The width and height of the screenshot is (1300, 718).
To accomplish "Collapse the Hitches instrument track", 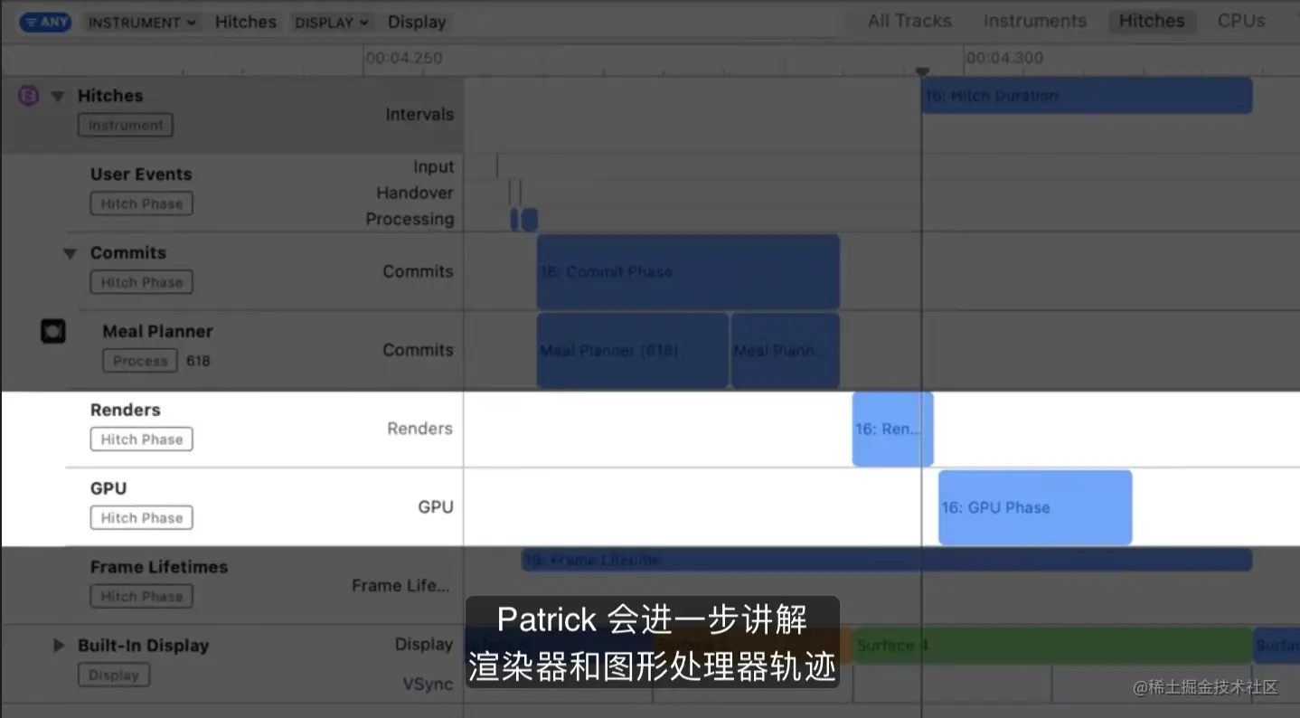I will pyautogui.click(x=58, y=96).
